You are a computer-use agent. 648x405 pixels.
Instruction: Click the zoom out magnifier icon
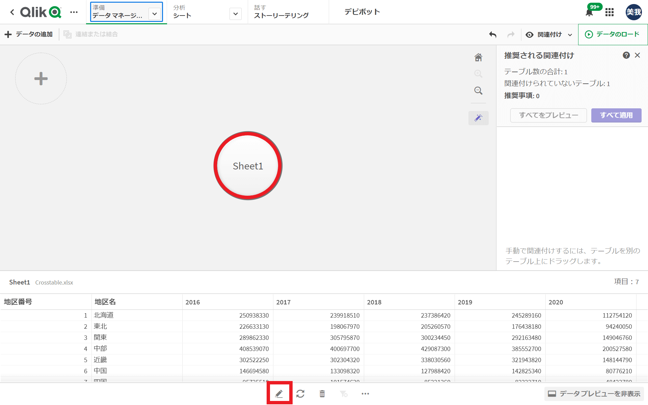coord(478,90)
